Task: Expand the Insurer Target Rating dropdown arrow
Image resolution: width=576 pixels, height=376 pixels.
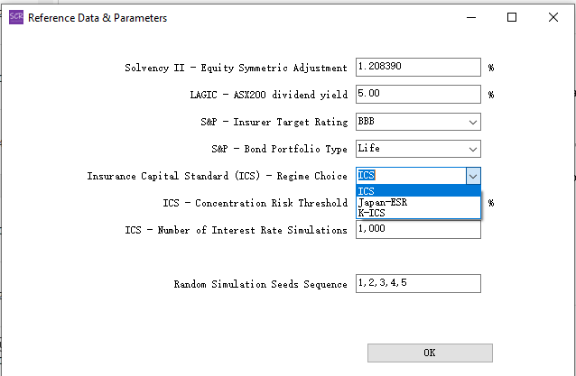Action: click(x=473, y=122)
